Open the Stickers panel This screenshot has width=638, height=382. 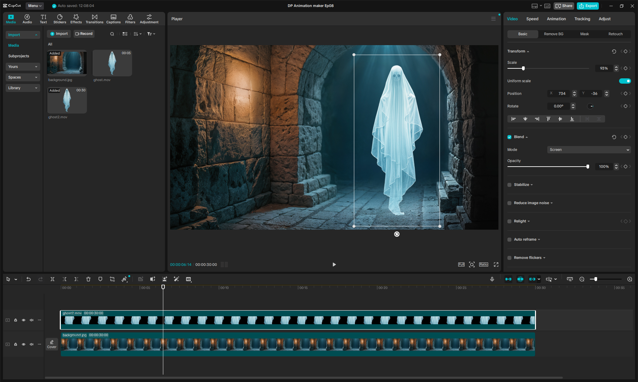[60, 19]
